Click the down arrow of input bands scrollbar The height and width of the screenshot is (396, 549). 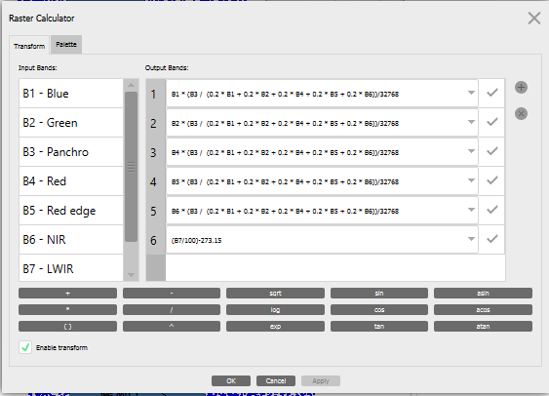pos(132,275)
